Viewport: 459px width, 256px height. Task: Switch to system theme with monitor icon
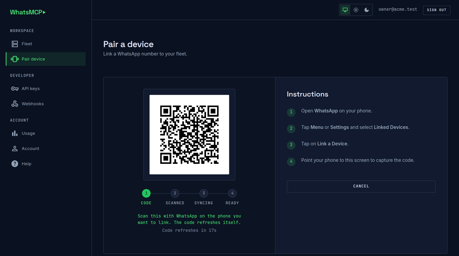[x=345, y=10]
